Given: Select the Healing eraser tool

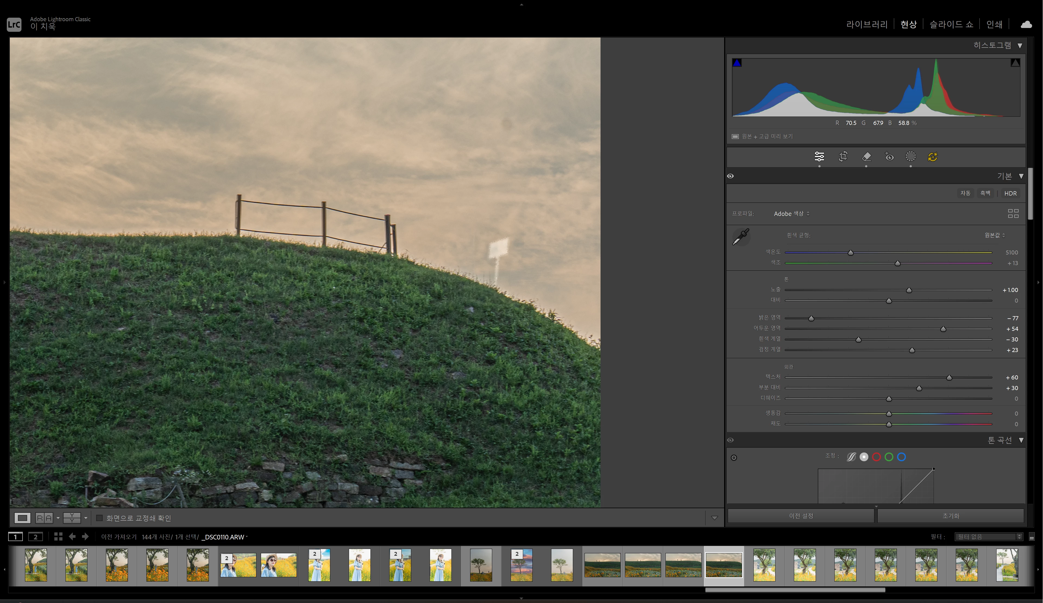Looking at the screenshot, I should [x=866, y=156].
